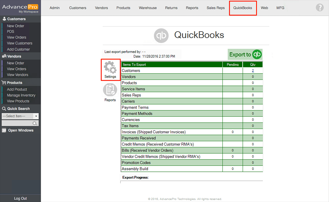The height and width of the screenshot is (202, 329).
Task: Click the QuickBooks logo circle
Action: [161, 36]
